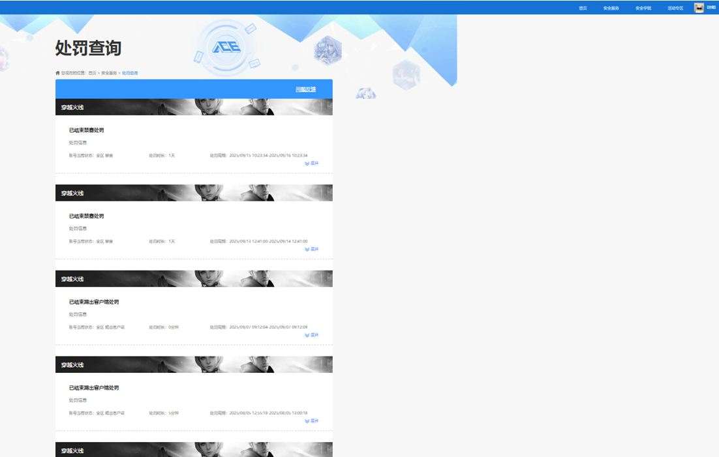Click the 处罚查询 page heading

88,48
